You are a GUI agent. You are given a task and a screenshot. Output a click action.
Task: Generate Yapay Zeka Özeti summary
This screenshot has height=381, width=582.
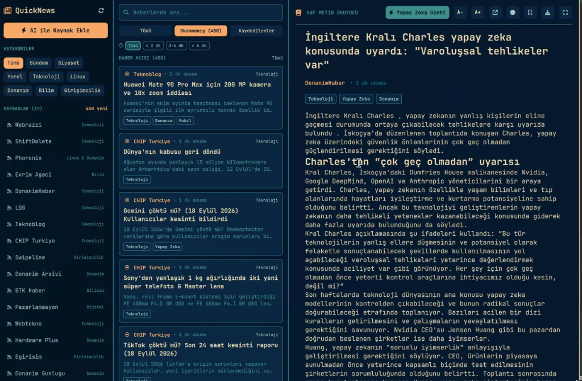[x=417, y=12]
